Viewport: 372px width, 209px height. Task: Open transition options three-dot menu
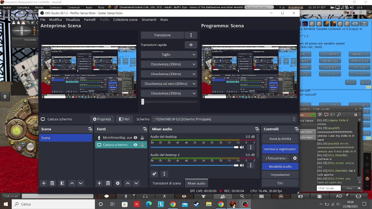(x=191, y=35)
